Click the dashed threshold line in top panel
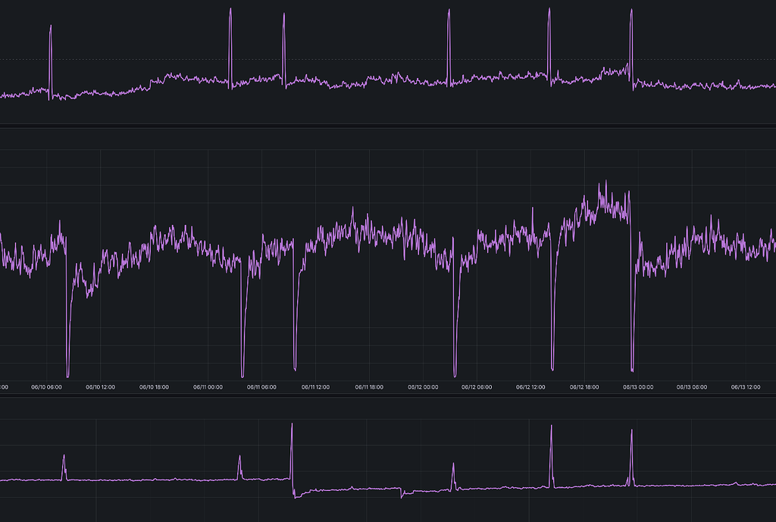The width and height of the screenshot is (776, 522). [379, 59]
